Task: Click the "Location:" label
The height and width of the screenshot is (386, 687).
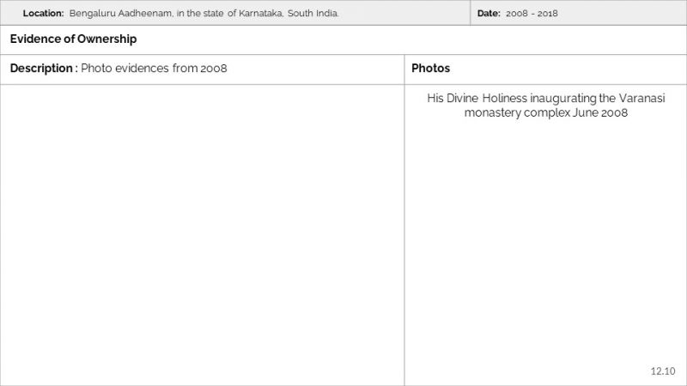Action: (43, 14)
